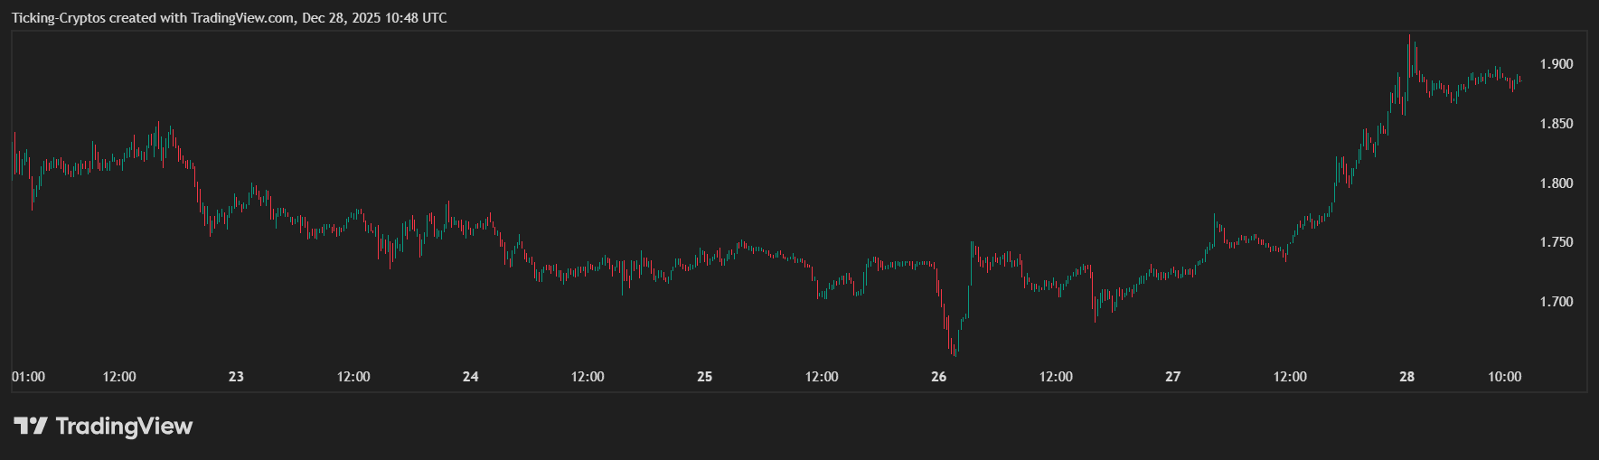Click the Ticking-Cryptos attribution header text
Screen dimensions: 1599x460
click(229, 18)
